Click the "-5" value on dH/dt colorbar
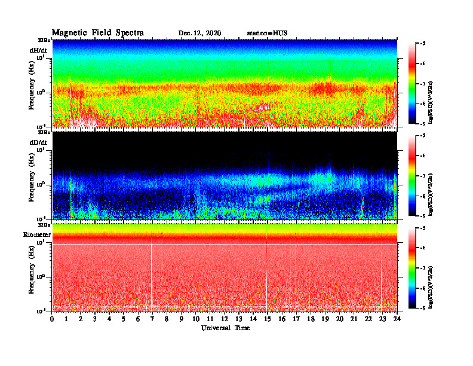Screen dimensions: 473x366 (423, 44)
